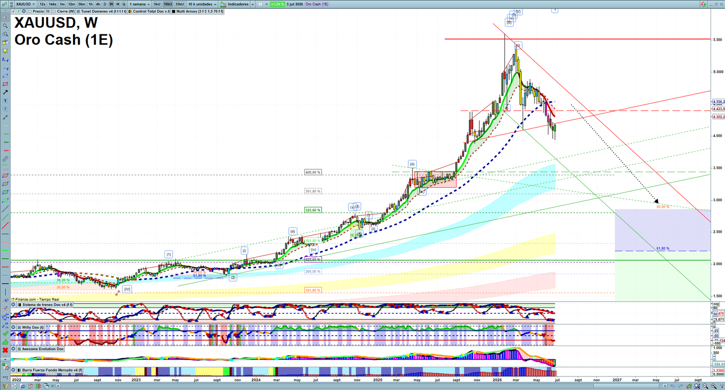Open the 1 semana period dropdown
Viewport: 725px width, 390px height.
click(x=140, y=4)
